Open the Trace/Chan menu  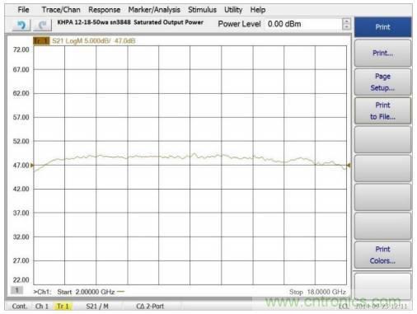(x=61, y=10)
